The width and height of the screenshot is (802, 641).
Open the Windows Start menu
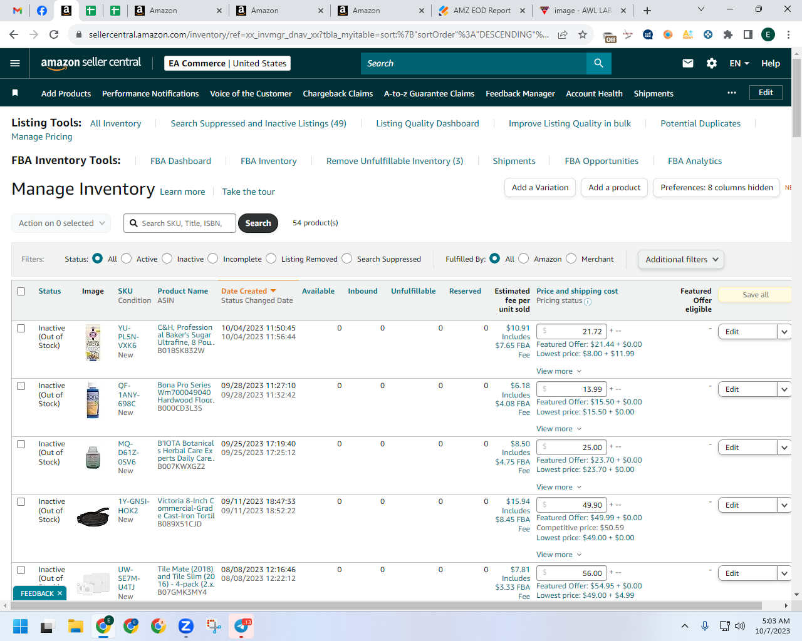point(20,626)
